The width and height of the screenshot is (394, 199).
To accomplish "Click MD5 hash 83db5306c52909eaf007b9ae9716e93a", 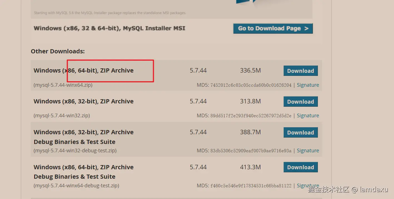I will pyautogui.click(x=251, y=151).
